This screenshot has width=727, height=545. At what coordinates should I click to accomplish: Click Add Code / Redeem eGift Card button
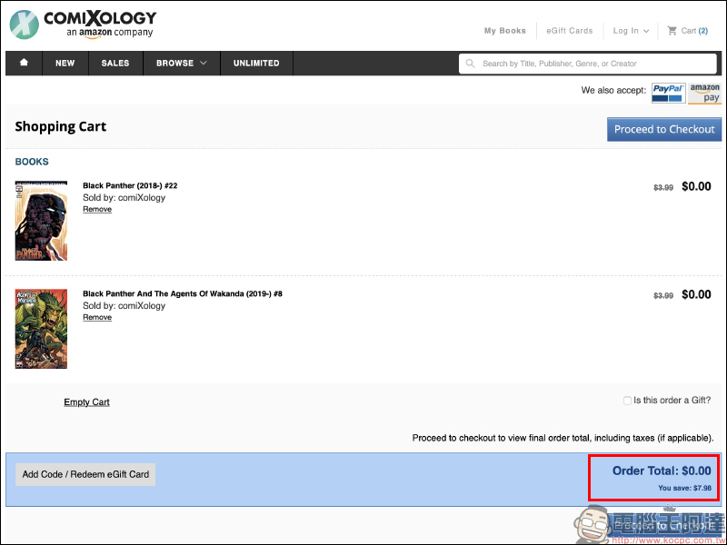click(85, 474)
